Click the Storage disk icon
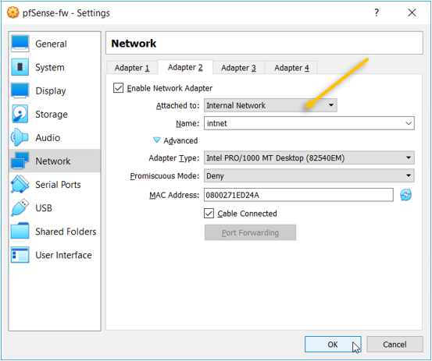Viewport: 432px width, 361px height. pyautogui.click(x=20, y=114)
